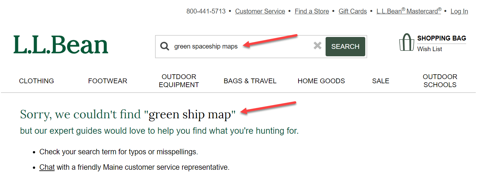Open the FOOTWEAR menu
The width and height of the screenshot is (480, 181).
[108, 81]
